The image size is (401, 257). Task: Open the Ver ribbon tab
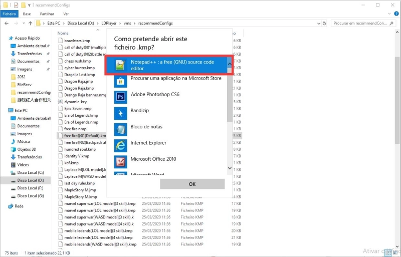(x=66, y=14)
